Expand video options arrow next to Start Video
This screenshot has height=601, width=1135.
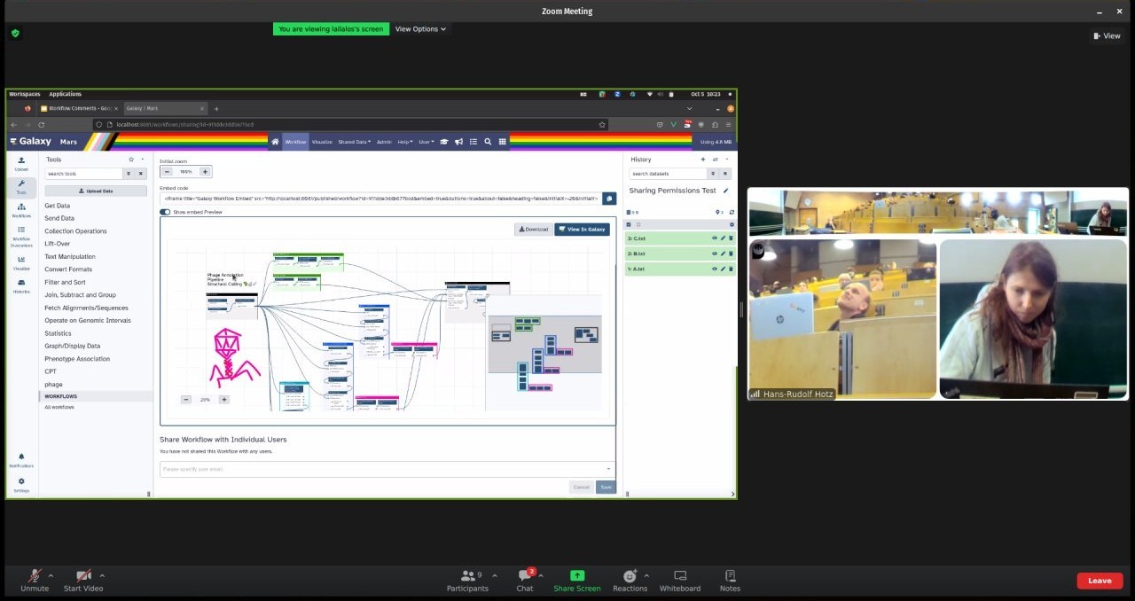tap(102, 575)
